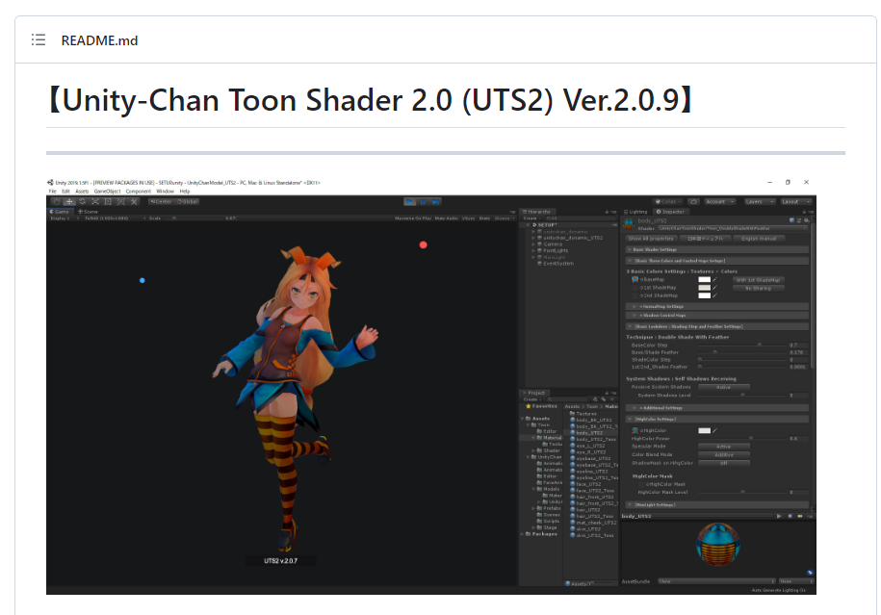Toggle VSync in Game view

coord(469,218)
